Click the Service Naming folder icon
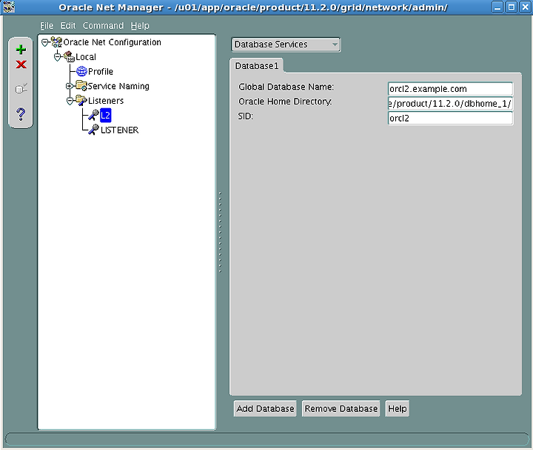 click(x=81, y=86)
